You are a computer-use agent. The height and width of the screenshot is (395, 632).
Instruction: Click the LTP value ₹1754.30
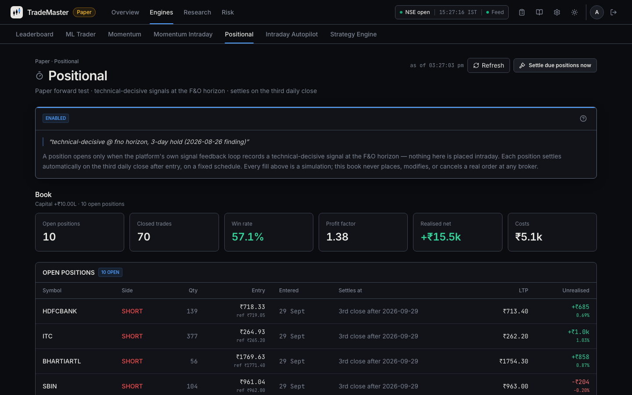click(x=513, y=361)
